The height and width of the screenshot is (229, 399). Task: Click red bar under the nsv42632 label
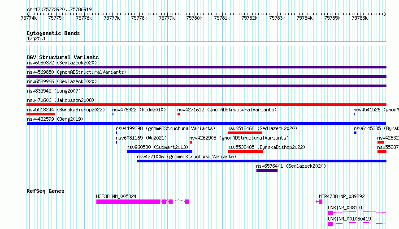[381, 142]
